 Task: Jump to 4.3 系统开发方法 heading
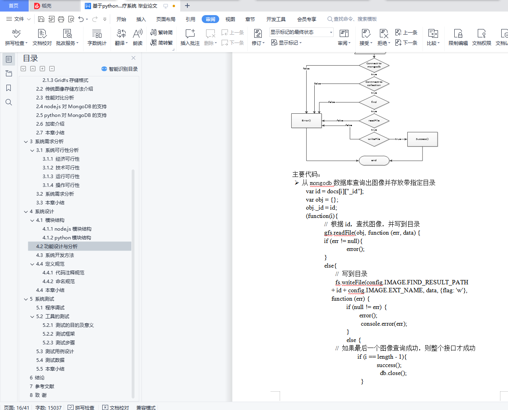click(x=55, y=255)
